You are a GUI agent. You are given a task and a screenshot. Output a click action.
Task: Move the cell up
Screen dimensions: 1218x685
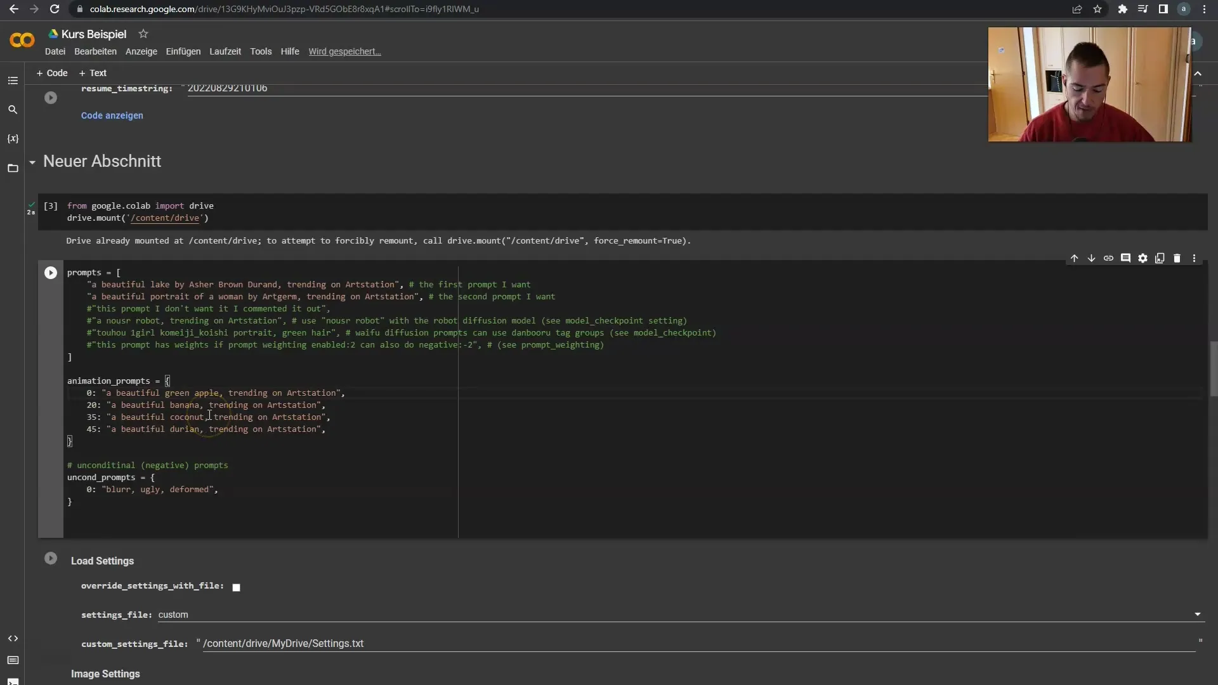(x=1074, y=258)
